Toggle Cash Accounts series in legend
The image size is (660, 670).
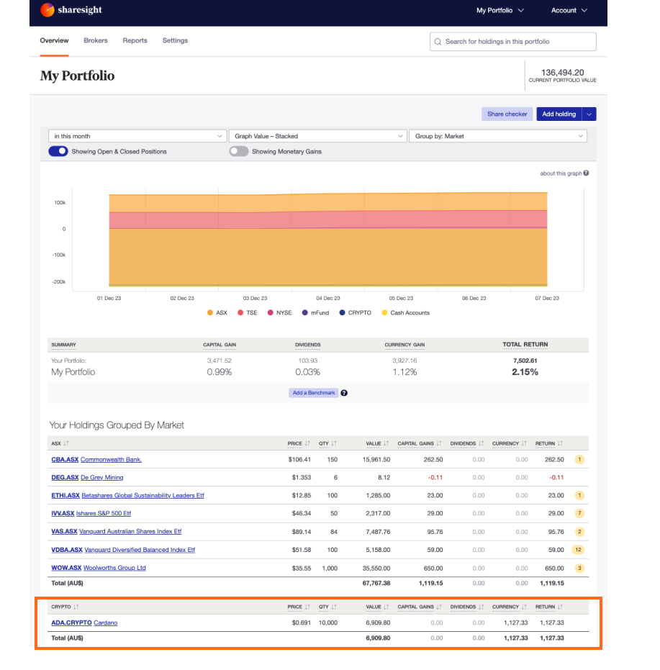pyautogui.click(x=406, y=313)
